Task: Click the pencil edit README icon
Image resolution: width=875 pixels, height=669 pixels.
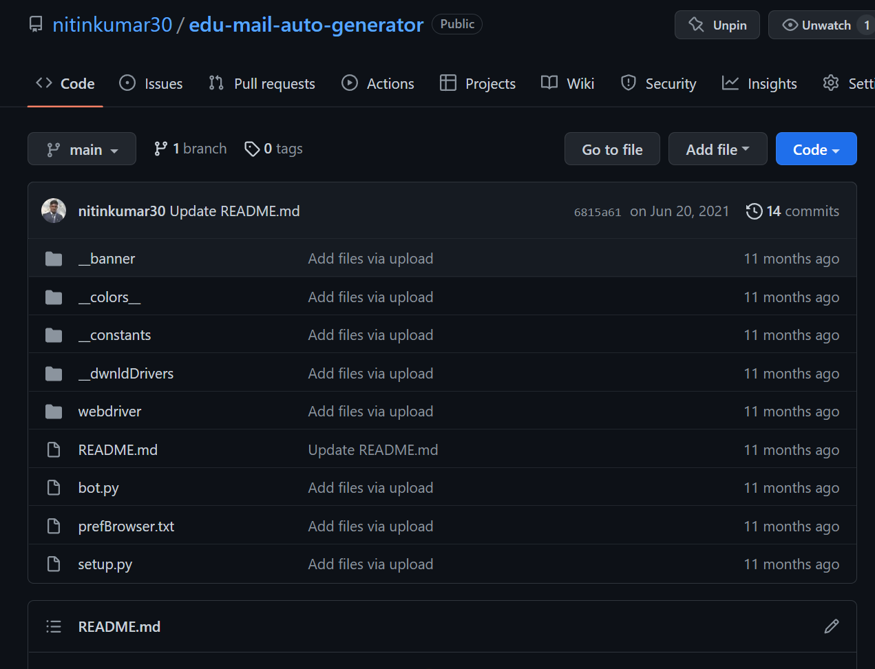Action: pos(831,626)
